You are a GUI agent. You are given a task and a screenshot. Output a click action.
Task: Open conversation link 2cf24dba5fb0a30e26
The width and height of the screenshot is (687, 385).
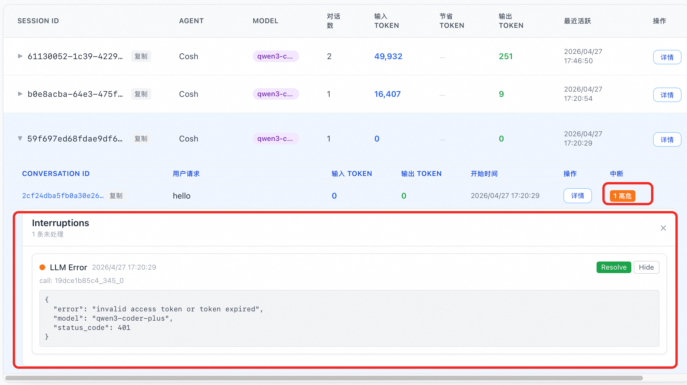point(63,196)
